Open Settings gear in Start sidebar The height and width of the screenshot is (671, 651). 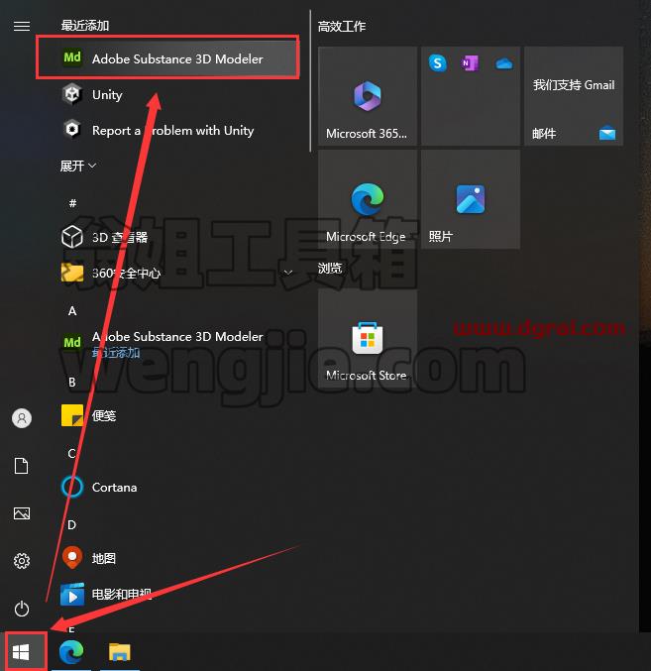click(22, 561)
